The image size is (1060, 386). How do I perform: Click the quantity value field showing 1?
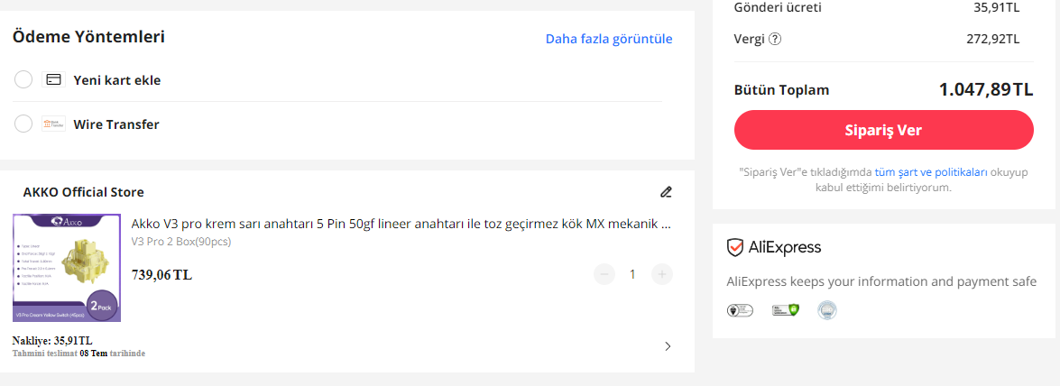(x=632, y=274)
